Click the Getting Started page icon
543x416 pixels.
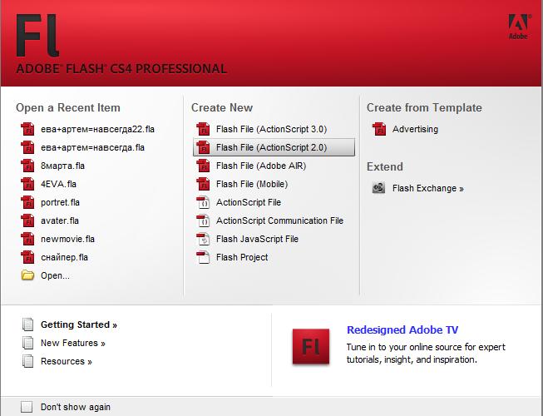click(27, 324)
